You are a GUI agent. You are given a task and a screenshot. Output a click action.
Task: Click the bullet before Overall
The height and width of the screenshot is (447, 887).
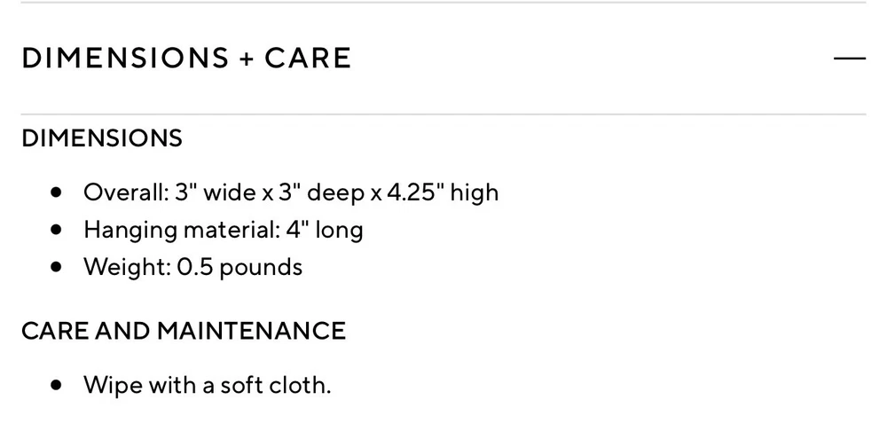[x=58, y=192]
